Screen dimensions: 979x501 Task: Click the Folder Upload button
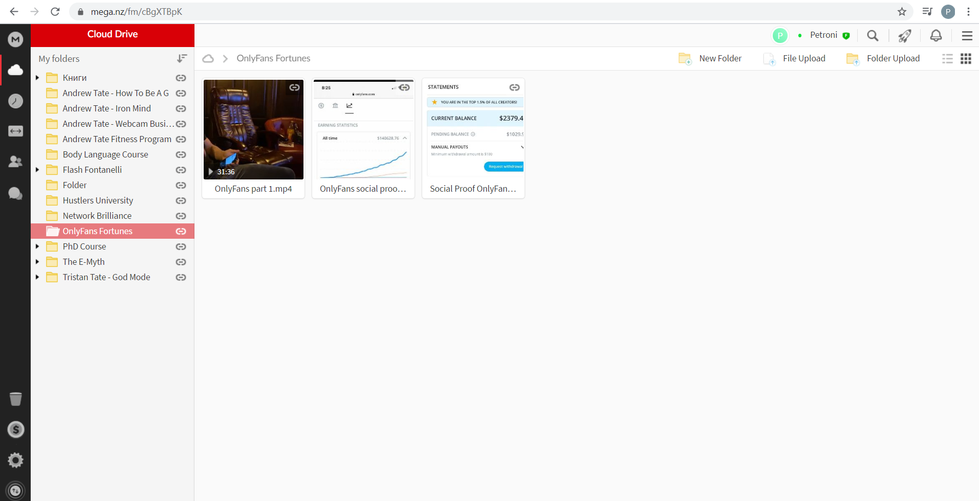883,59
